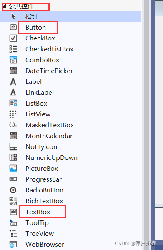
Task: Click the Label letter A icon
Action: (x=13, y=82)
